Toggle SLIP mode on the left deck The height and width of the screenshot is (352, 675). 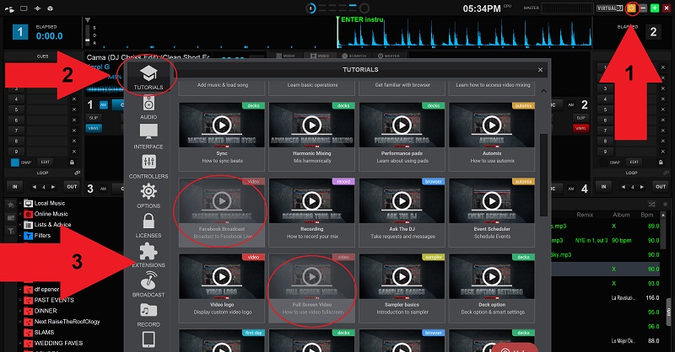click(94, 118)
